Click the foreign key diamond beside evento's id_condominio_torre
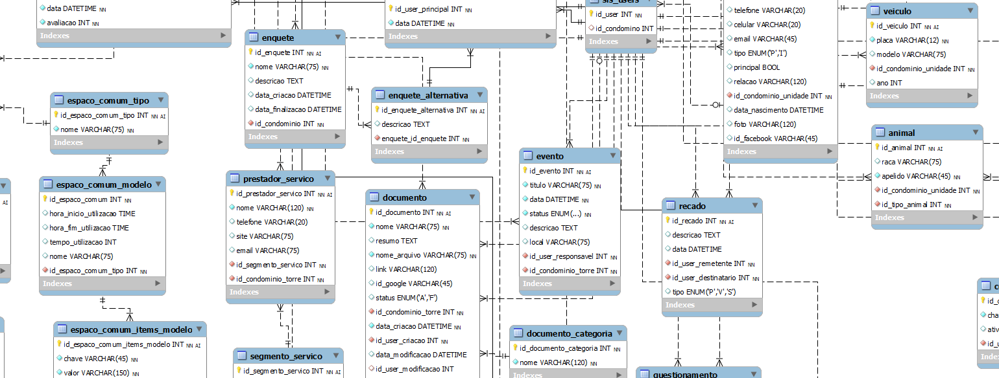The height and width of the screenshot is (378, 999). point(525,271)
